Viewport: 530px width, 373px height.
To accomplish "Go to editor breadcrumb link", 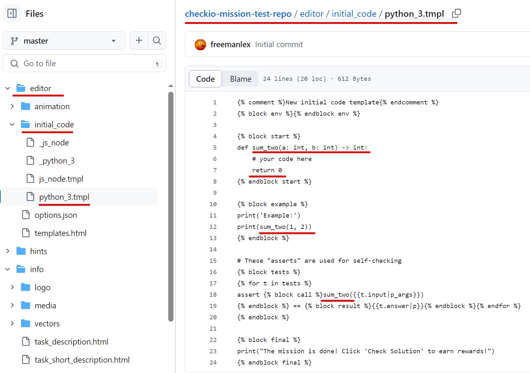I will (312, 14).
